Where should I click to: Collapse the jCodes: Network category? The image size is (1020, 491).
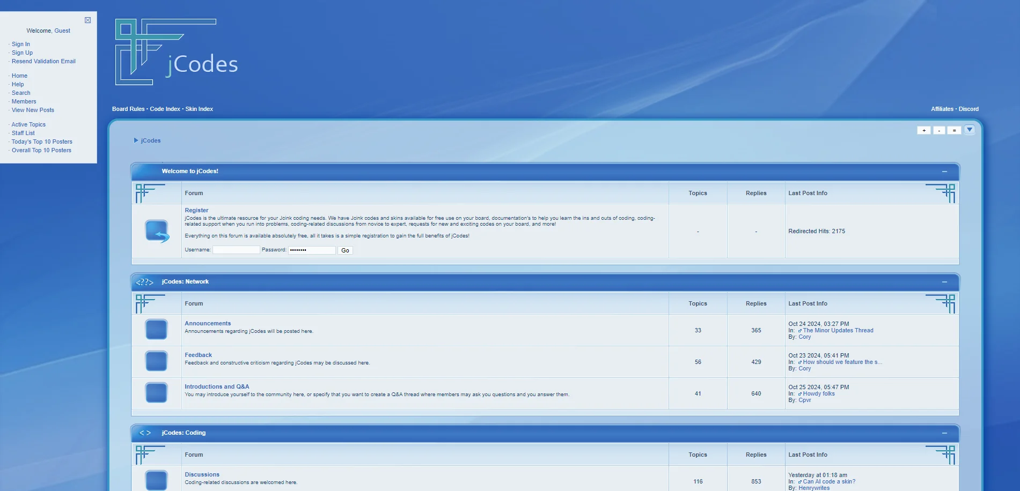[x=944, y=282]
